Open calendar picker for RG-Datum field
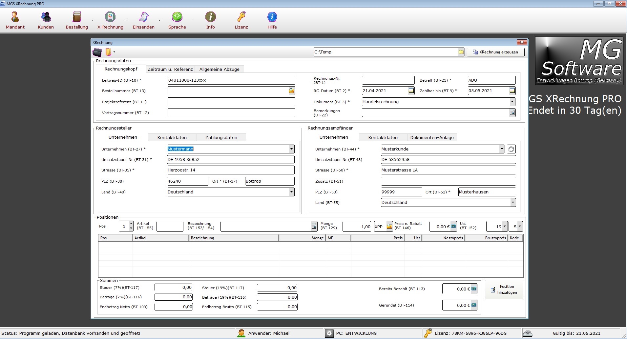This screenshot has height=339, width=627. [411, 91]
